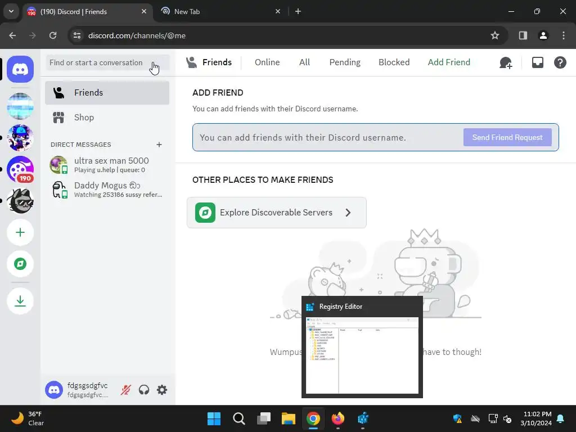The image size is (576, 432).
Task: Click the fdgsgsdgfvc user avatar
Action: (x=54, y=390)
